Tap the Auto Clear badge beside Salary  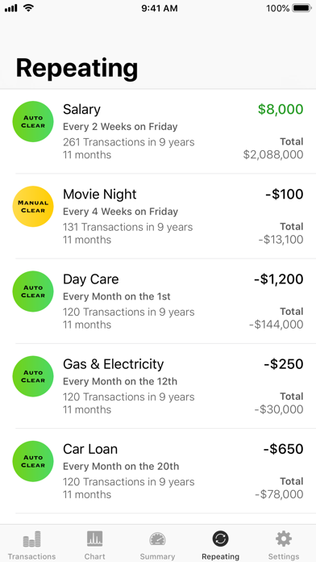click(x=33, y=121)
